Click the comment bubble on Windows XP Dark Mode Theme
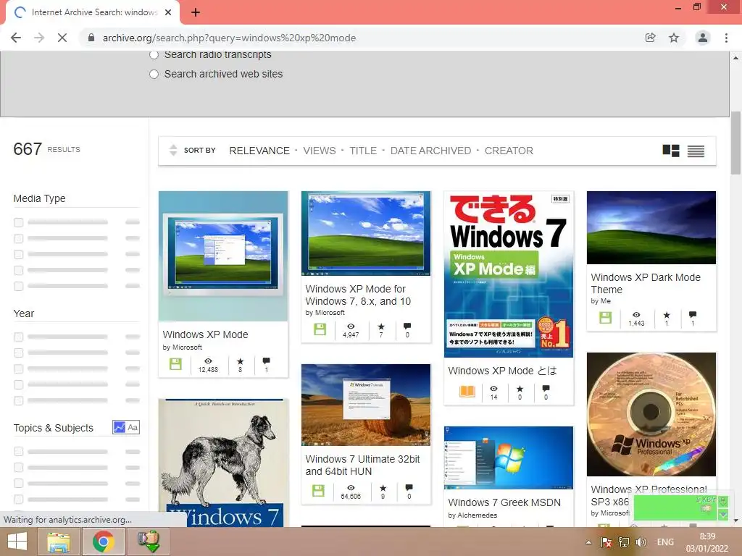Viewport: 742px width, 556px height. [x=693, y=314]
